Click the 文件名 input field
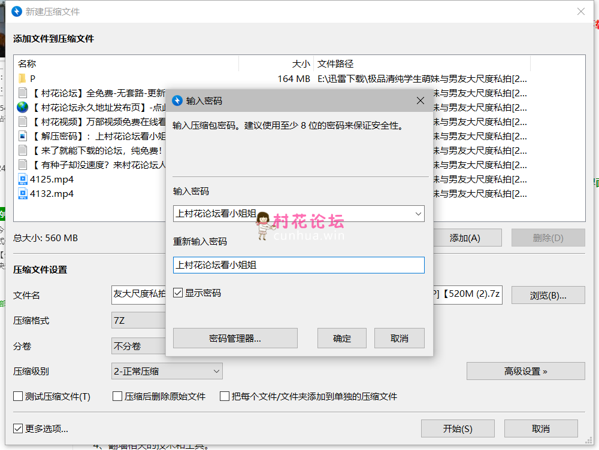 point(307,295)
